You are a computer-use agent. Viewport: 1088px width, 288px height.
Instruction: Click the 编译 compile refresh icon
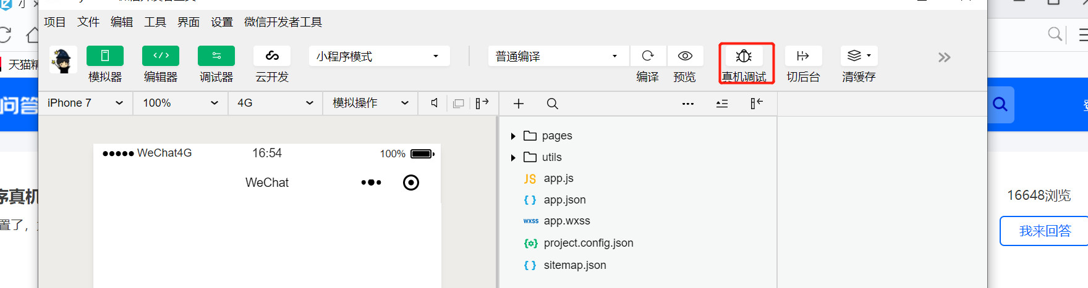(648, 56)
